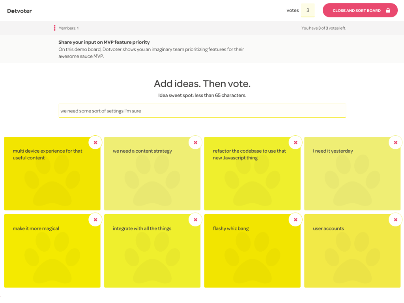Click the "Members: 1" indicator
This screenshot has width=404, height=303.
[69, 28]
